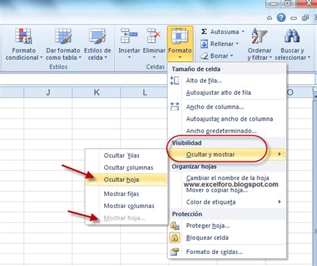Open Ocultar y mostrar submenu arrow
This screenshot has width=317, height=266.
click(280, 154)
